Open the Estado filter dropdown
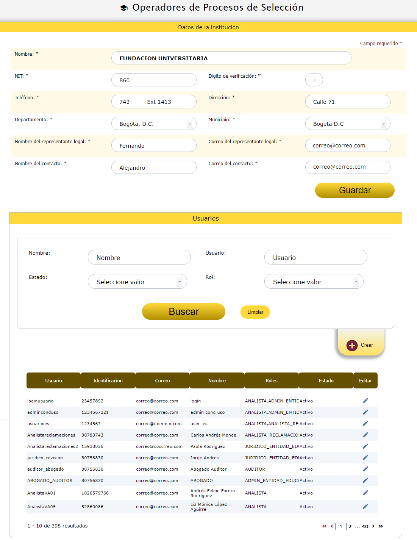The width and height of the screenshot is (417, 540). (137, 282)
